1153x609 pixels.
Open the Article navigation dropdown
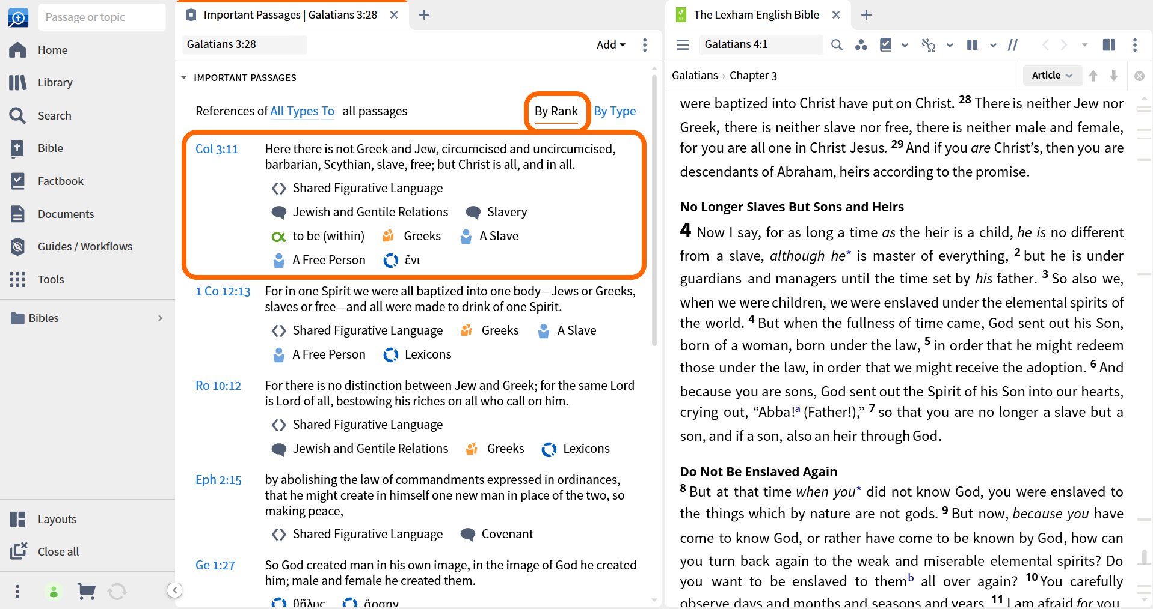tap(1052, 76)
